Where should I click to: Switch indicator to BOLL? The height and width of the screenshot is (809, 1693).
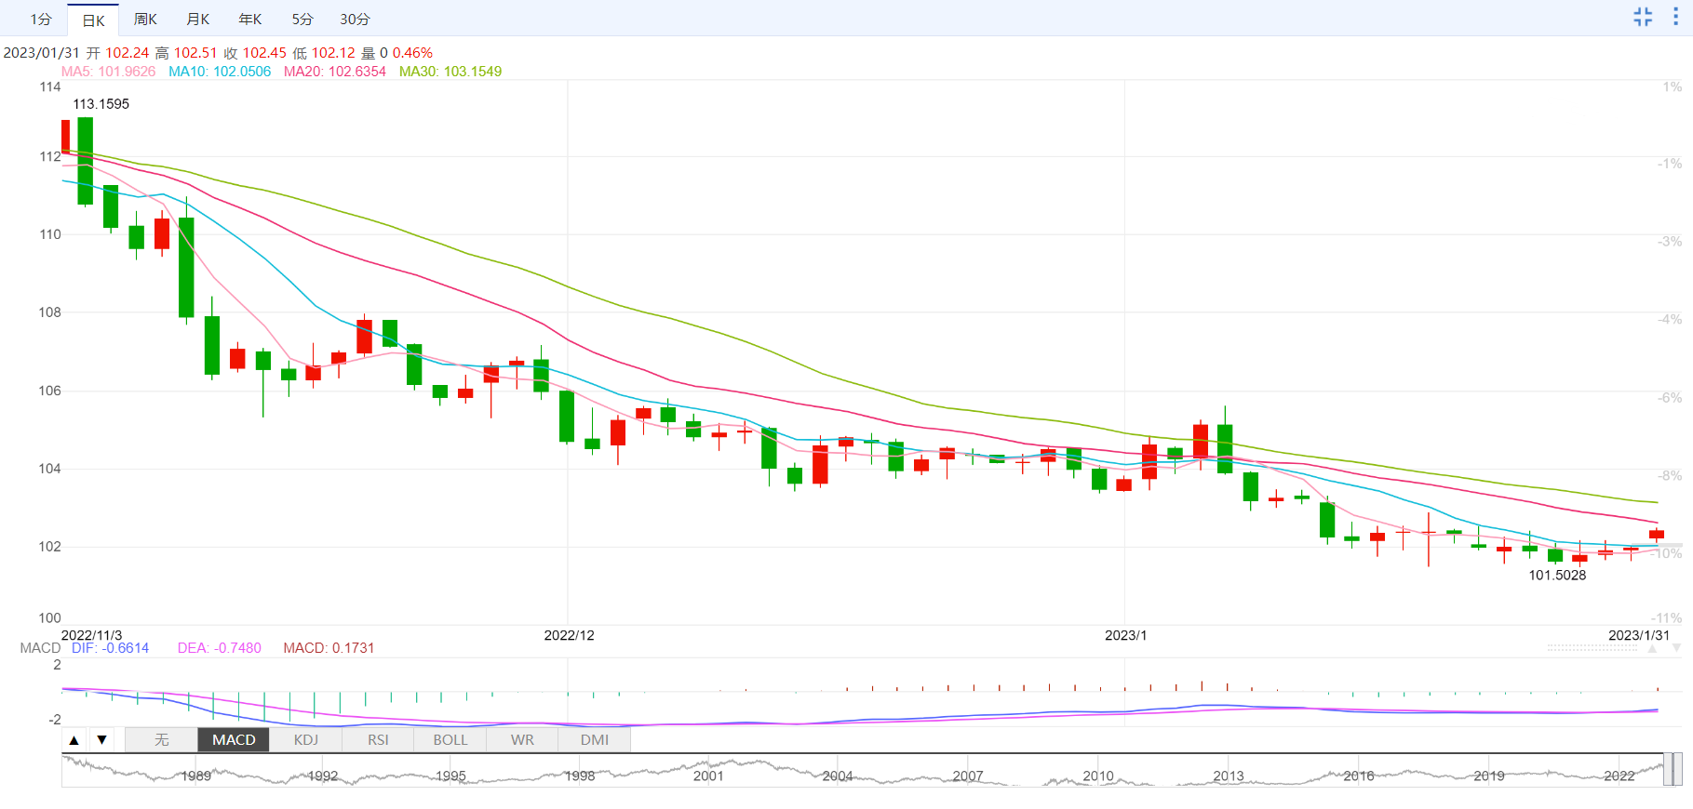click(450, 740)
